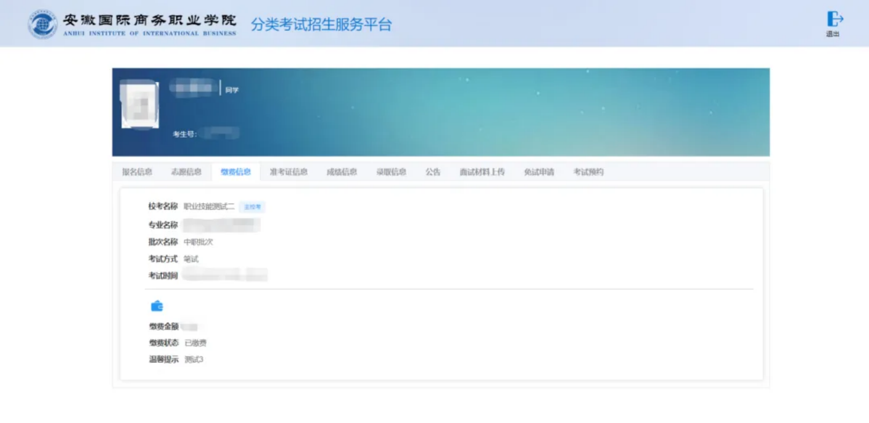The height and width of the screenshot is (423, 869).
Task: Click the 同学 label beside the name
Action: (x=232, y=90)
